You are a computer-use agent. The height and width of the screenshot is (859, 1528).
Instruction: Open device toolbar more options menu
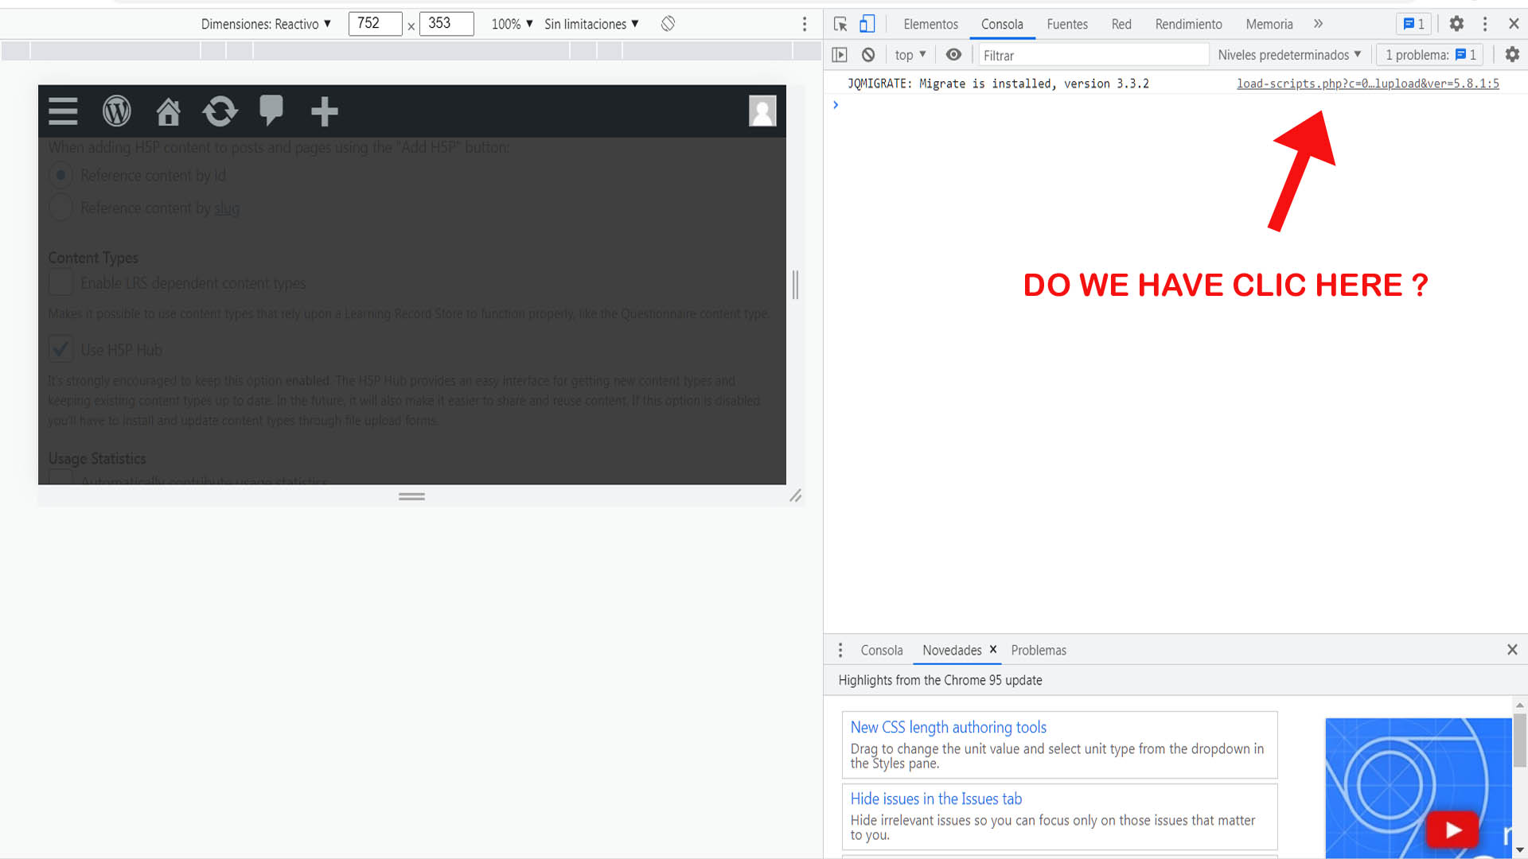[805, 24]
